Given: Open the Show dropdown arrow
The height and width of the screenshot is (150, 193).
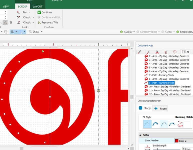Looking at the screenshot, I should click(x=41, y=32).
